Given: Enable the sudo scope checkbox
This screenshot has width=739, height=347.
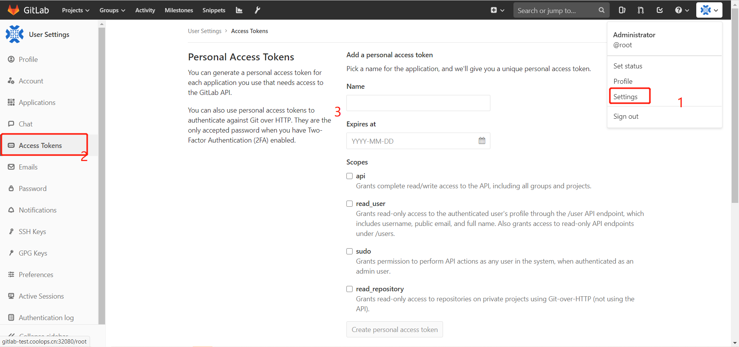Looking at the screenshot, I should (349, 251).
